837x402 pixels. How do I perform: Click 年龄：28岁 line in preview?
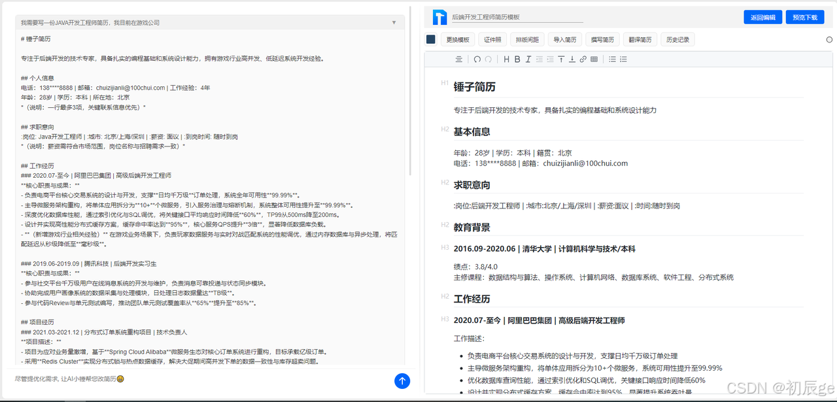pyautogui.click(x=513, y=153)
